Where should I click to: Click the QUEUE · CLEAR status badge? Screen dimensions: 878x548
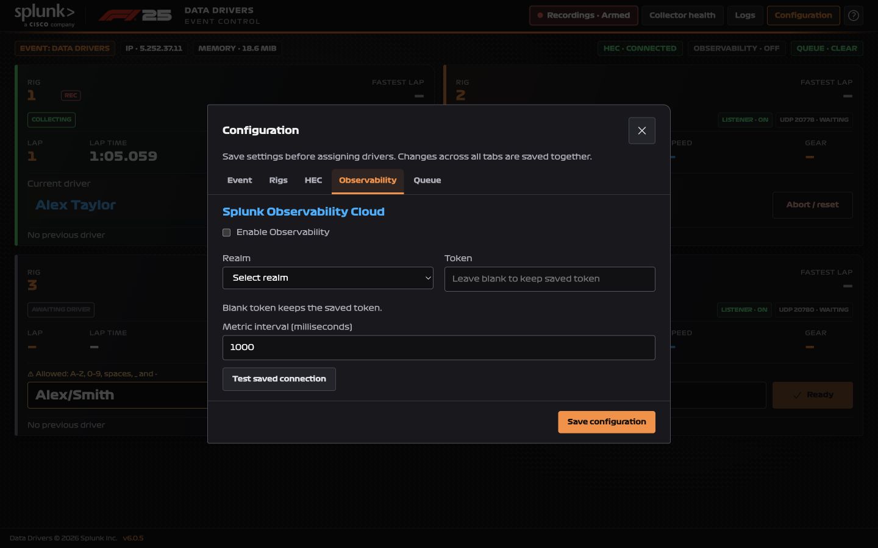point(827,48)
